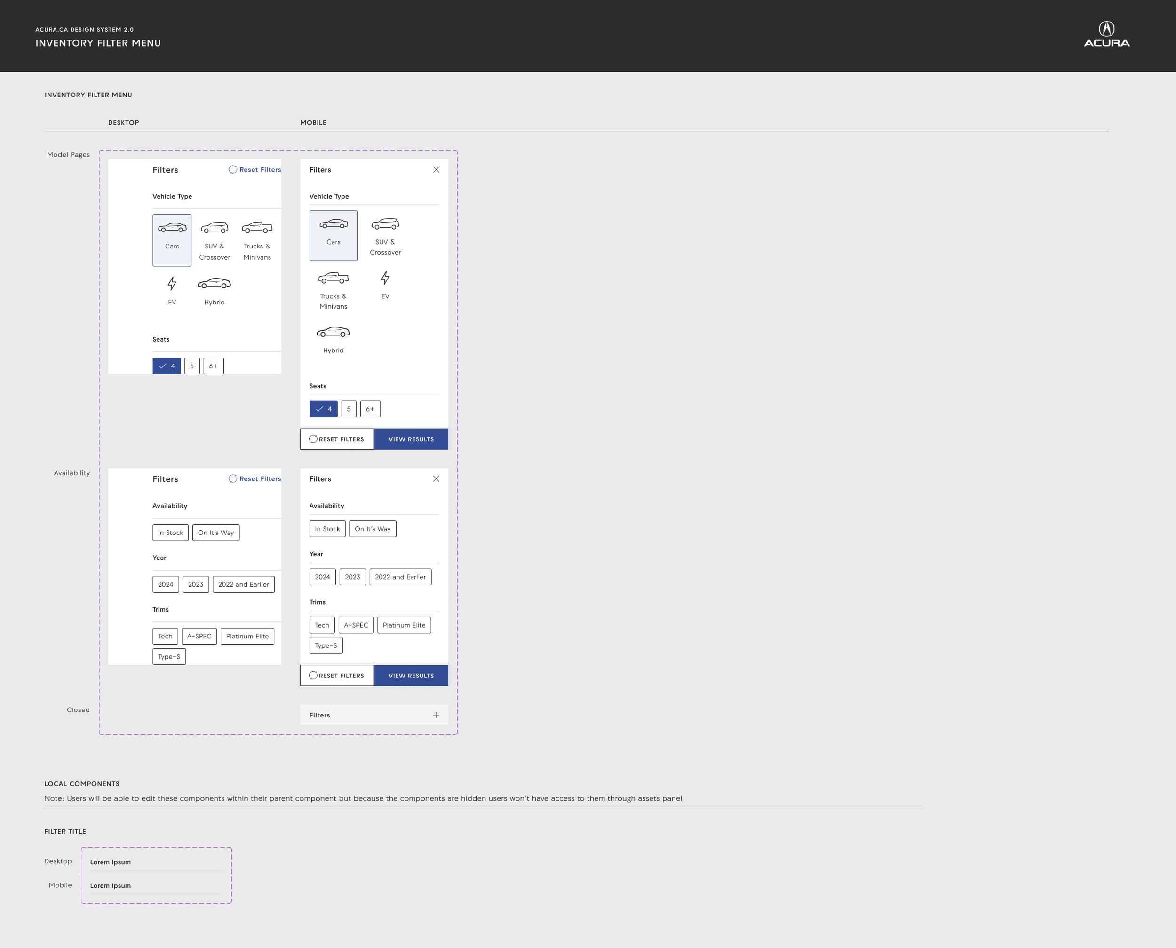Toggle the 2023 year chip on mobile
The height and width of the screenshot is (948, 1176).
[x=352, y=577]
